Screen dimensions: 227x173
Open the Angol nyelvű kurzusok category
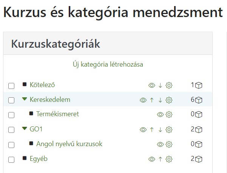(x=69, y=144)
